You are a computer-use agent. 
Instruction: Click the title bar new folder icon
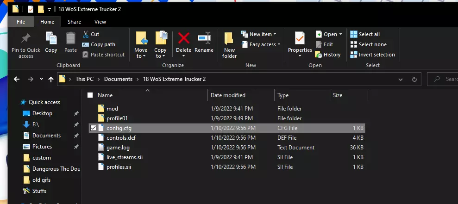[x=41, y=9]
